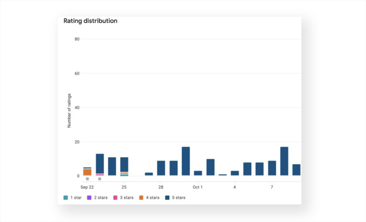366x222 pixels.
Task: Select the partially visible Oct 9 bar
Action: pyautogui.click(x=296, y=170)
